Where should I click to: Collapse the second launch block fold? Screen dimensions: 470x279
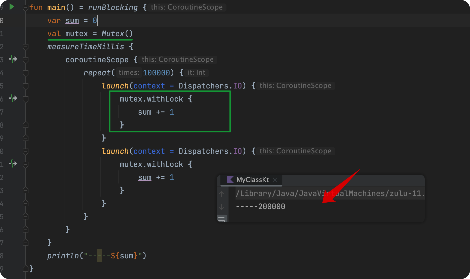coord(25,151)
